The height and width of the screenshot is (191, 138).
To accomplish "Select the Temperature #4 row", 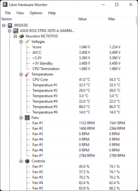I will click(x=68, y=101).
